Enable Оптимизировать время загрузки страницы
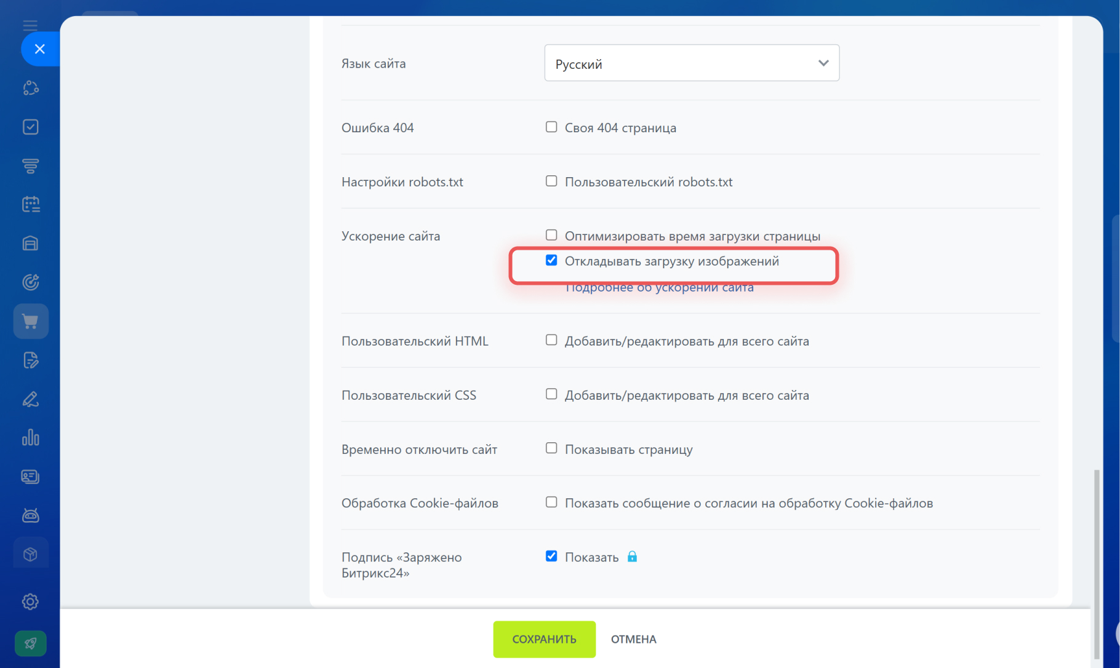1120x668 pixels. pos(551,235)
